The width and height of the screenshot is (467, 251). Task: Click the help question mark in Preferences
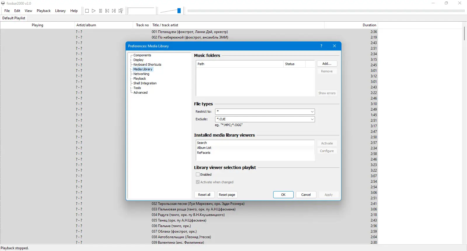point(321,46)
